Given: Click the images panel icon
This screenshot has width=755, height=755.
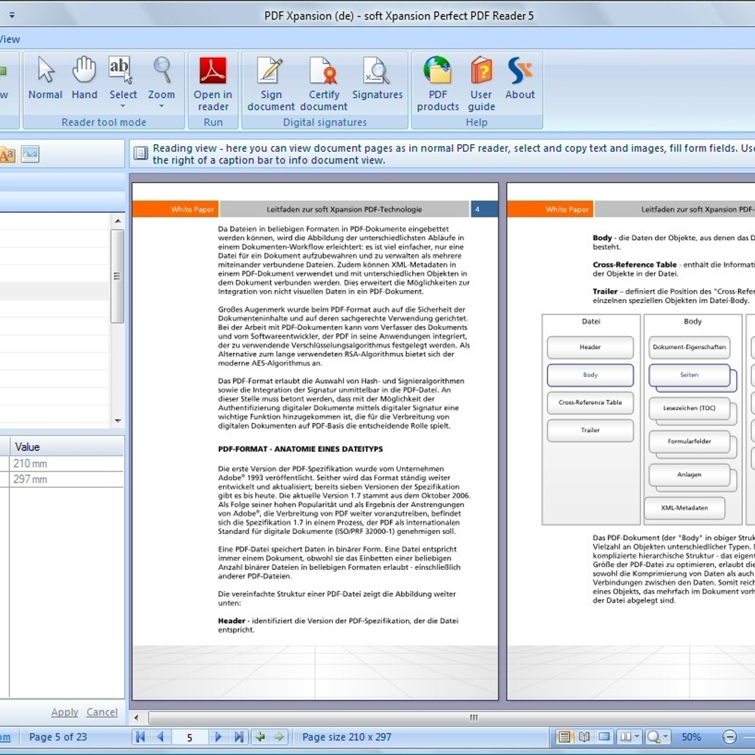Looking at the screenshot, I should pyautogui.click(x=30, y=154).
